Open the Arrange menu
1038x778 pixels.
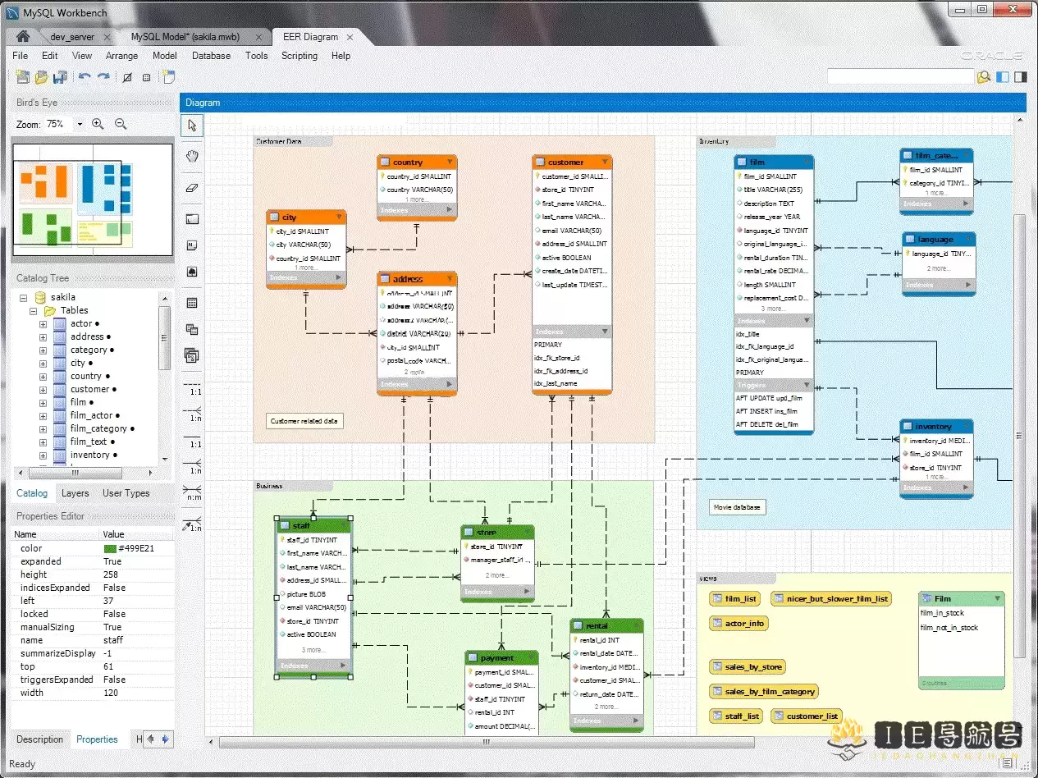tap(122, 56)
